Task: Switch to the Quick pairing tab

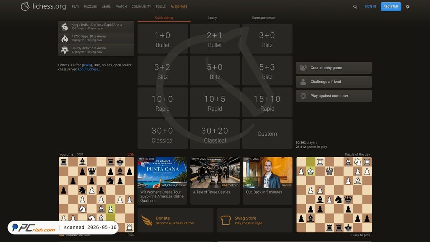Action: pyautogui.click(x=164, y=18)
